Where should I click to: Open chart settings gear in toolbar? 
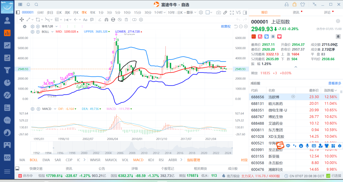coord(201,12)
